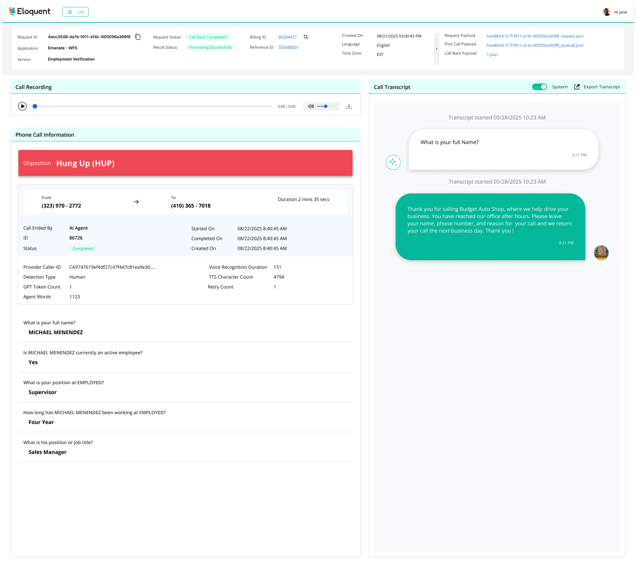The width and height of the screenshot is (636, 576).
Task: Click the AI sparkle icon beside the transcript message
Action: point(393,162)
